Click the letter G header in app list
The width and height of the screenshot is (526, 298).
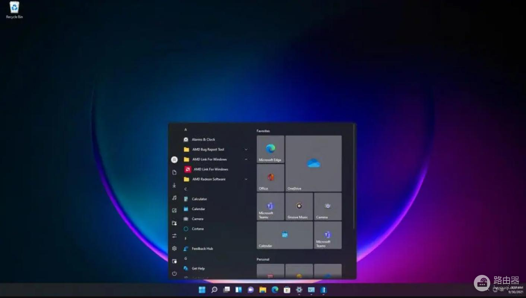186,259
